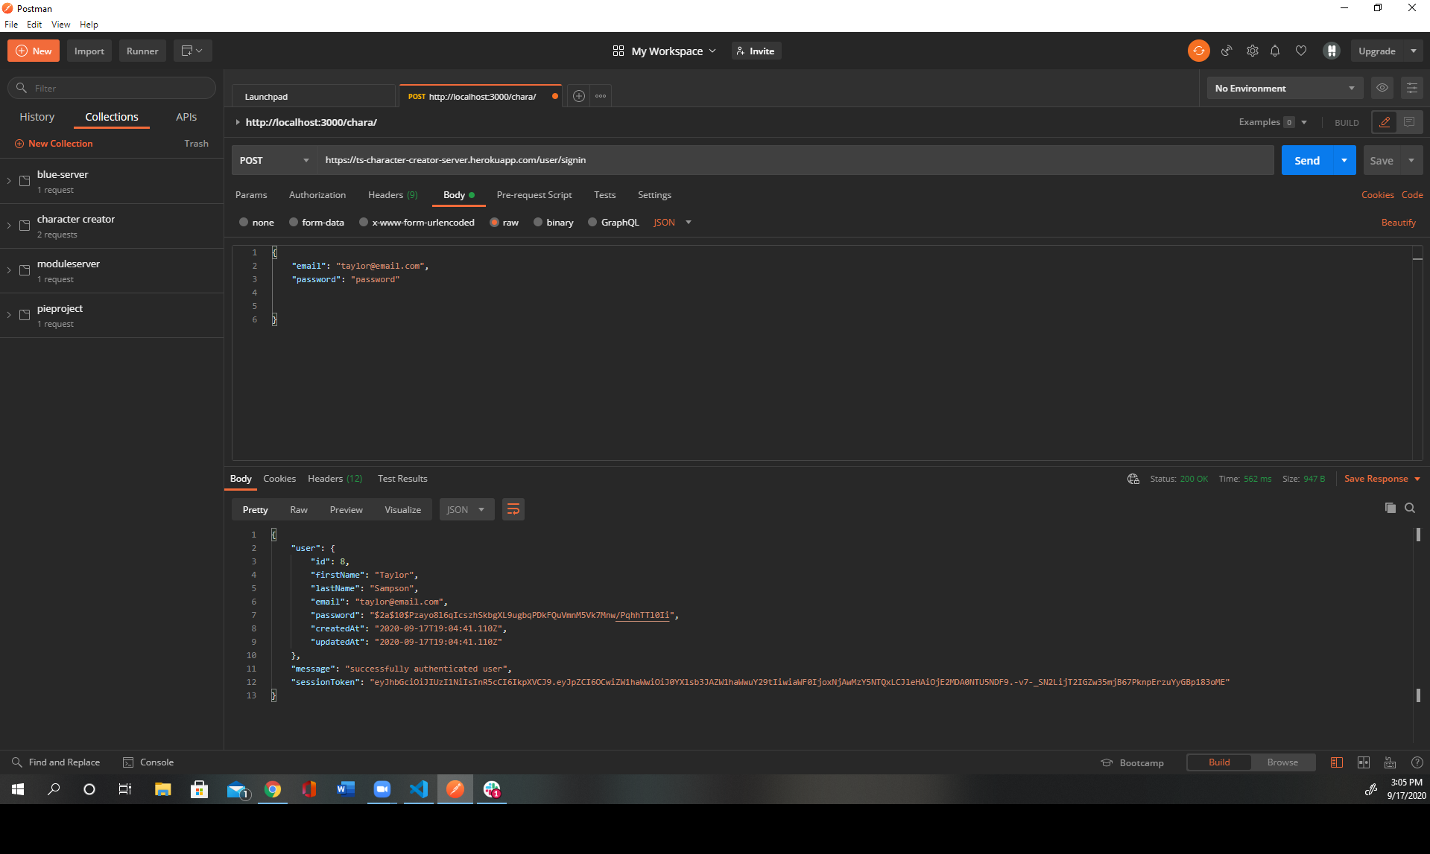Open Google Chrome from taskbar

tap(273, 789)
